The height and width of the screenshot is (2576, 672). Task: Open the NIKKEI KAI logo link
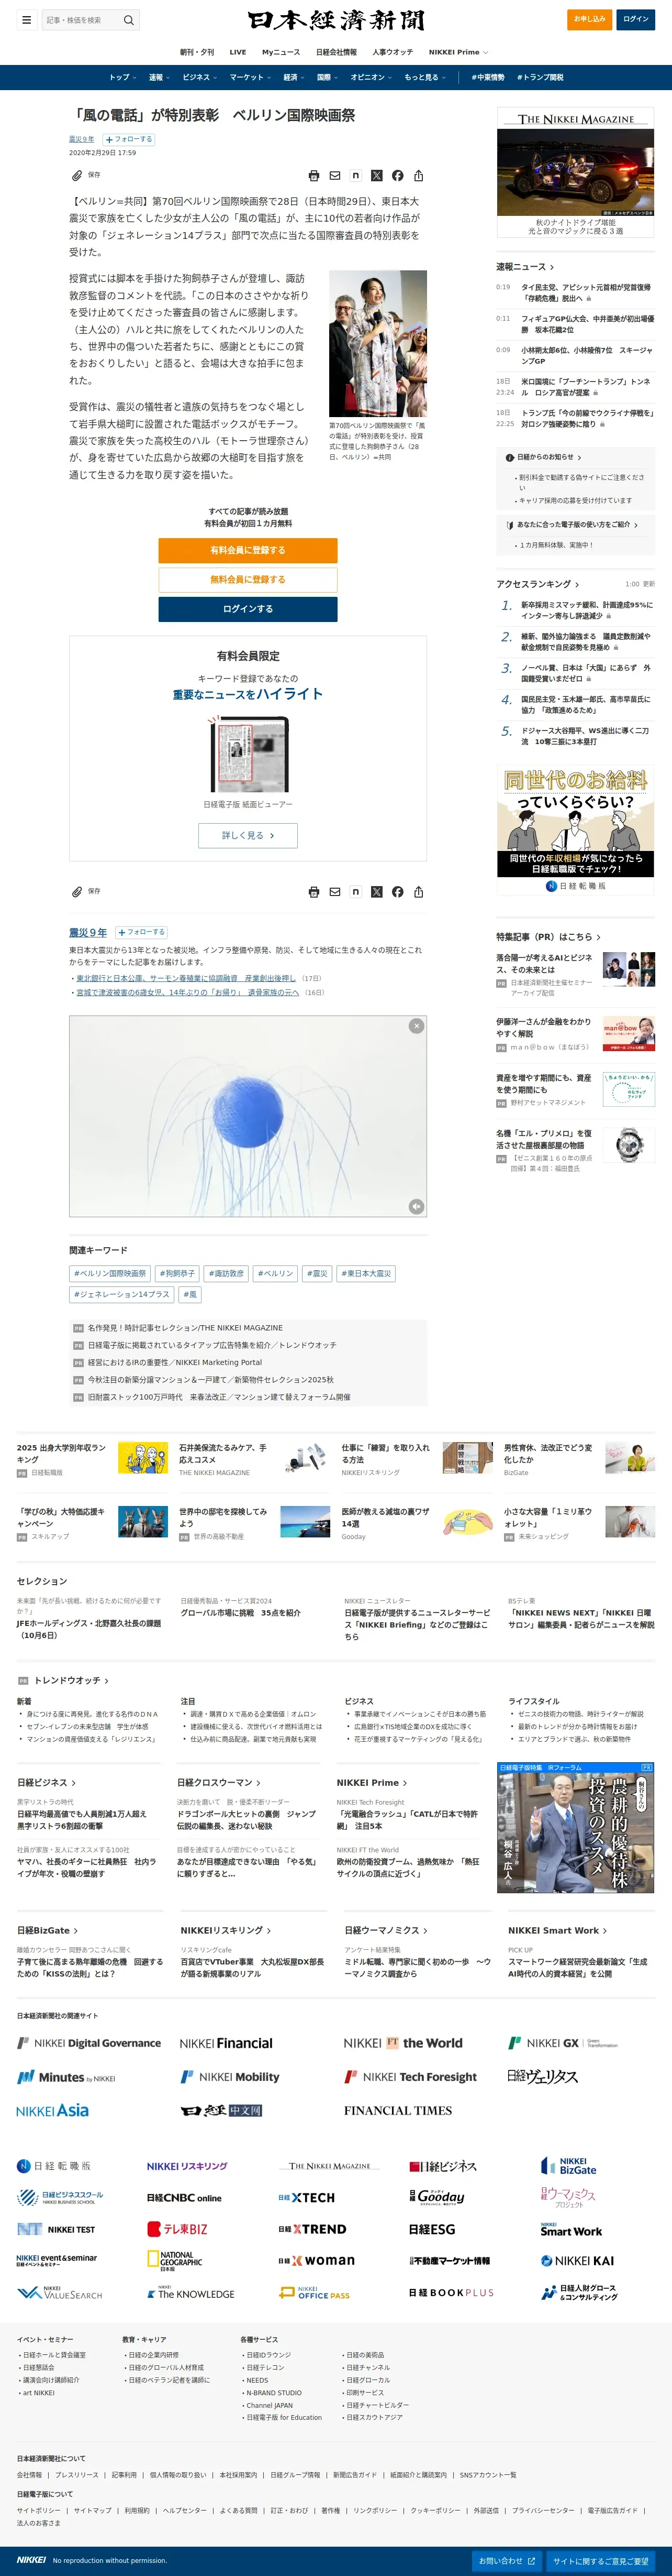(577, 2261)
